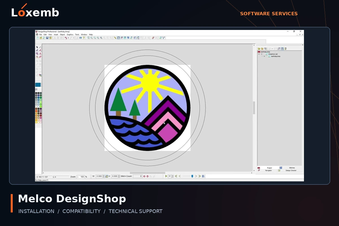Image resolution: width=339 pixels, height=226 pixels.
Task: Open the Zoom percentage dropdown
Action: pos(78,177)
